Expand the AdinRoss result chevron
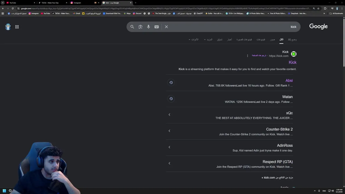This screenshot has width=345, height=194. (x=169, y=147)
